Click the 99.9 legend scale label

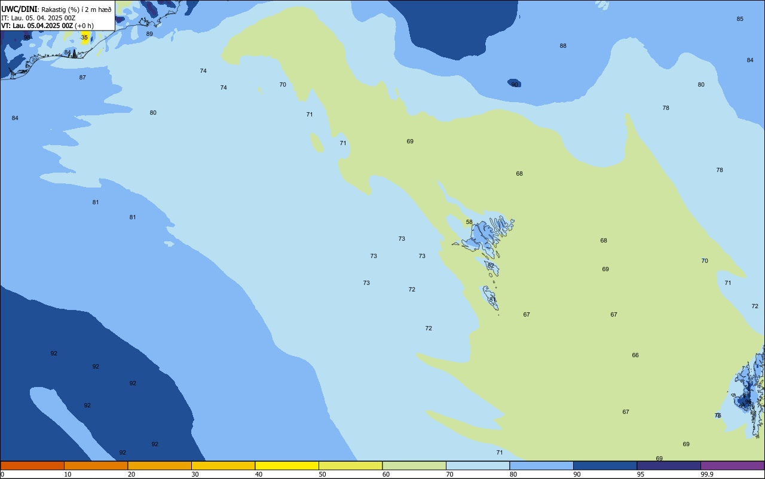click(707, 474)
